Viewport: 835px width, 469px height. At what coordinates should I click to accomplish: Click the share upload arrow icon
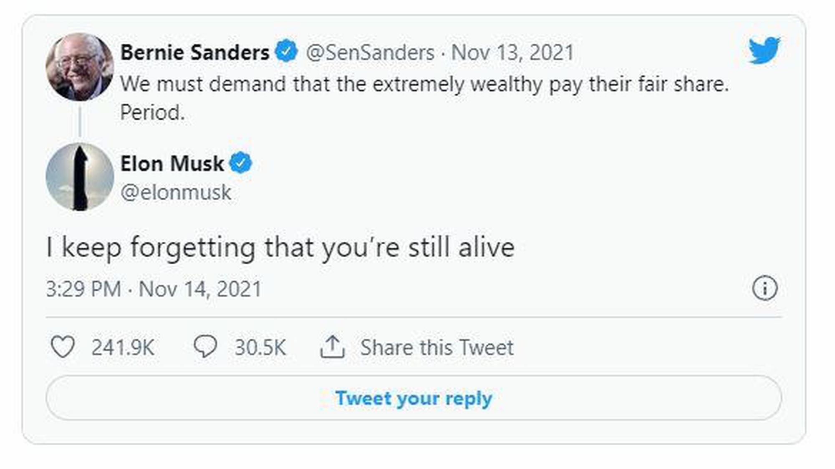pos(333,345)
